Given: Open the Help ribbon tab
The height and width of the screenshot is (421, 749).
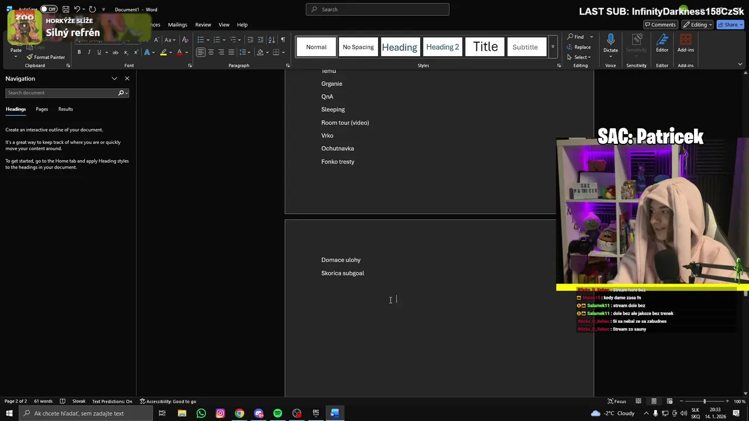Looking at the screenshot, I should [x=242, y=25].
